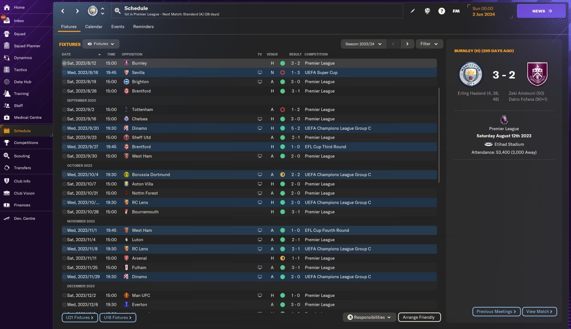Click the Finances sidebar icon
Image resolution: width=571 pixels, height=329 pixels.
[x=7, y=205]
